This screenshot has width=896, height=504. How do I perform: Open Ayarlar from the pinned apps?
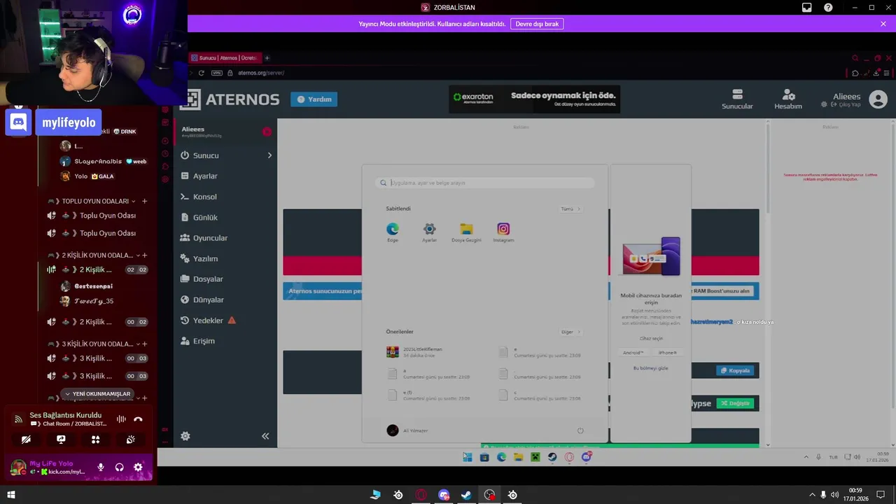click(429, 232)
